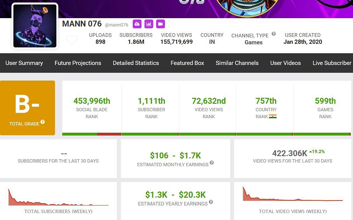The image size is (353, 220).
Task: Switch to the User Summary tab
Action: click(24, 63)
